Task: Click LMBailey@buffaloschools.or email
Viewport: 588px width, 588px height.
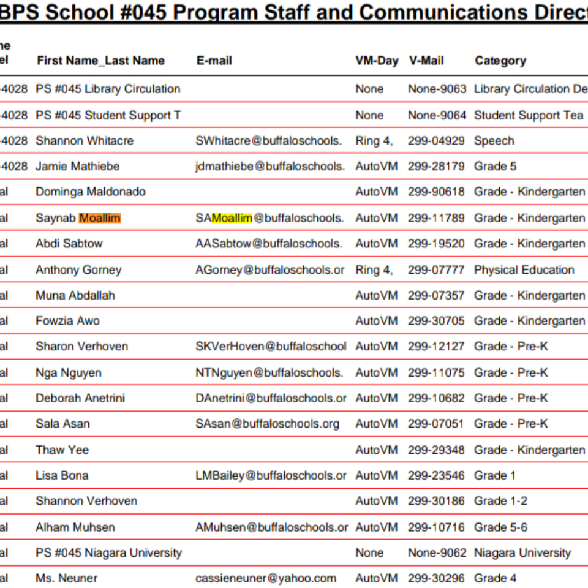Action: pyautogui.click(x=271, y=475)
